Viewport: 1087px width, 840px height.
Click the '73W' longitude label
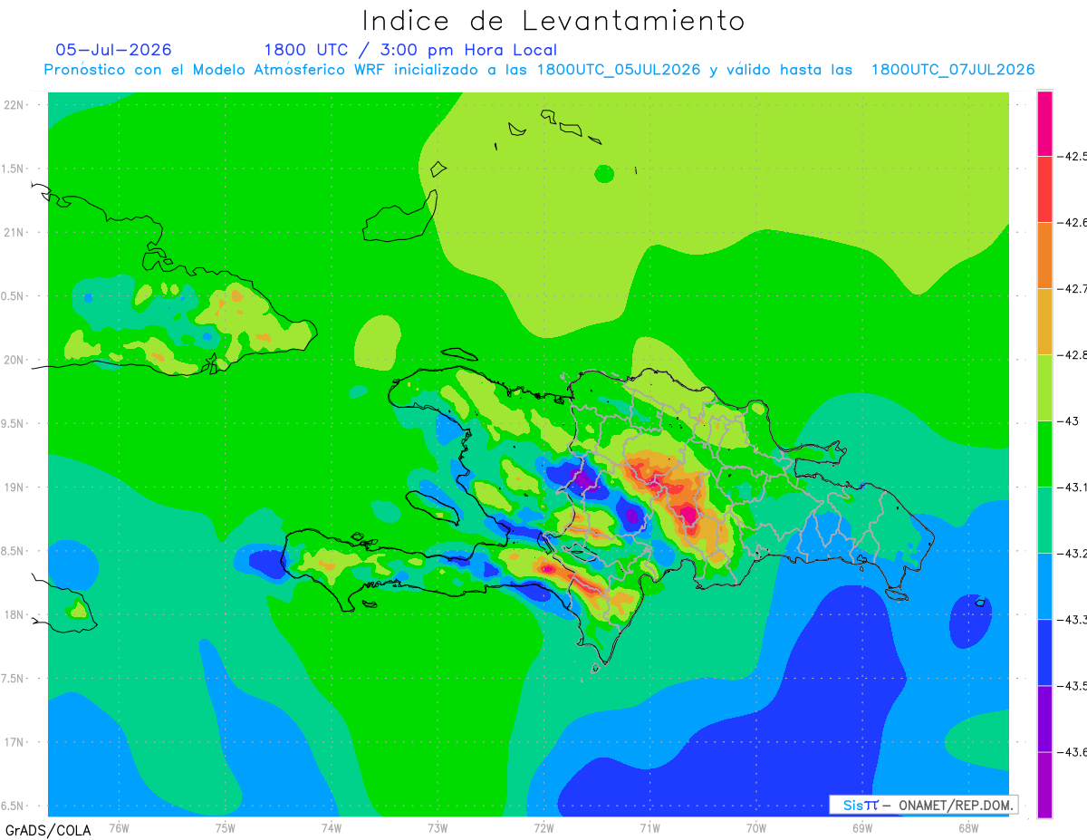pyautogui.click(x=438, y=827)
